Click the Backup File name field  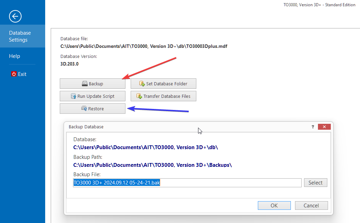187,183
